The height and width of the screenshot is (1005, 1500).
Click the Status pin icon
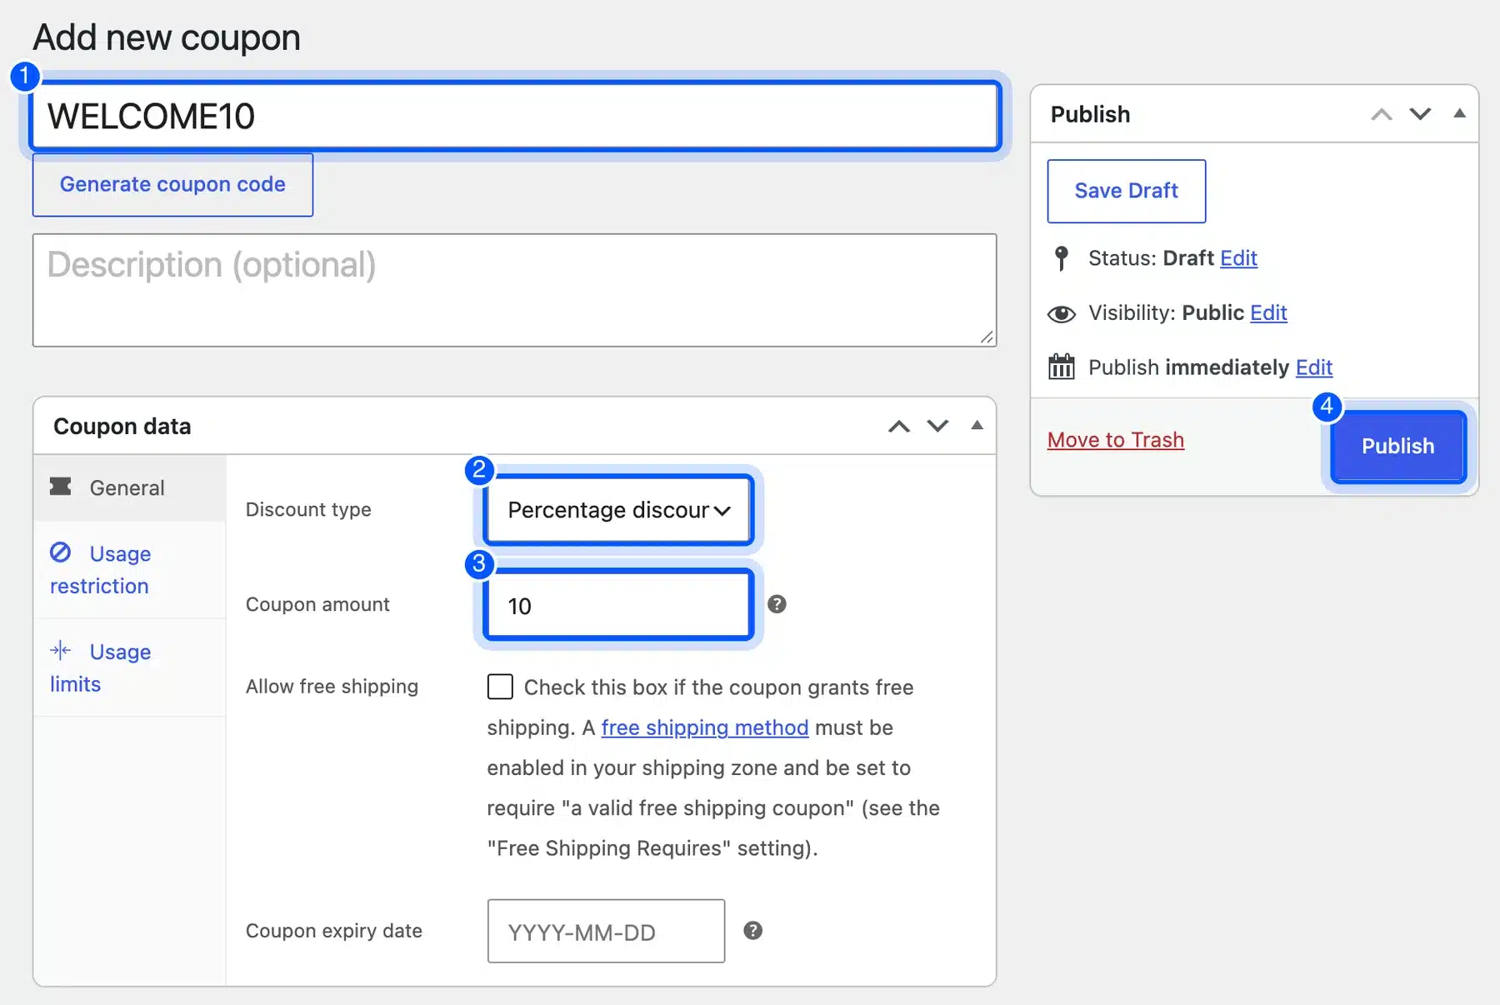(1061, 258)
